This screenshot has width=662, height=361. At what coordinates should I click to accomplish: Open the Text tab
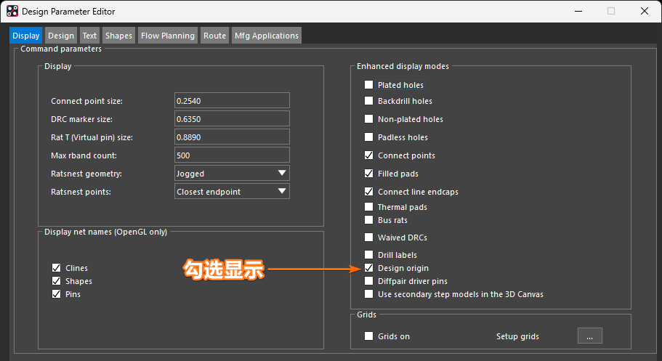tap(89, 36)
